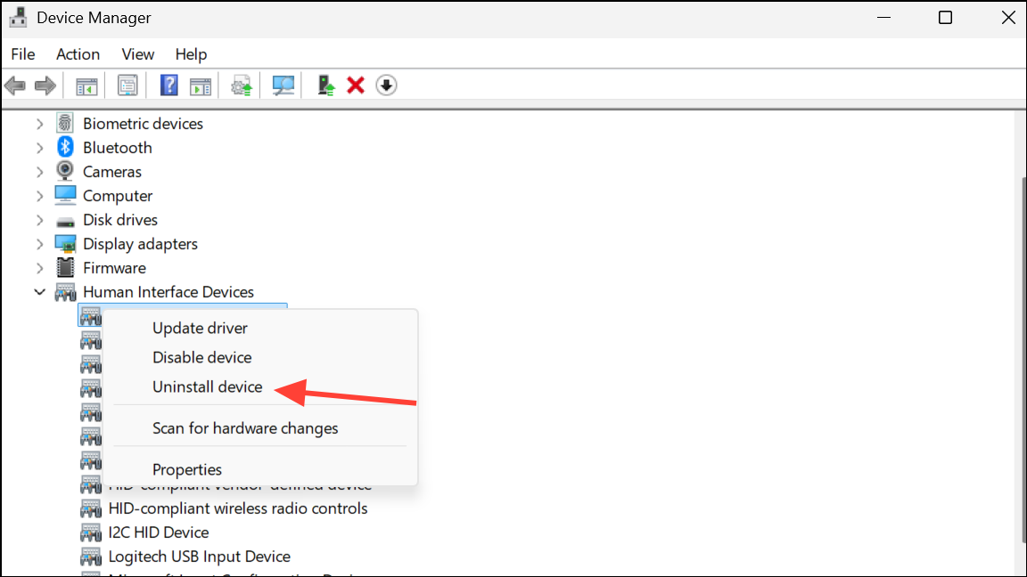1027x577 pixels.
Task: Click the red X Uninstall device icon
Action: pyautogui.click(x=356, y=85)
